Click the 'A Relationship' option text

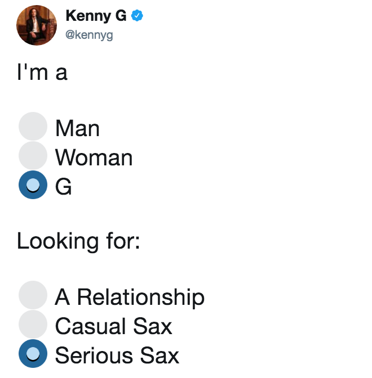pyautogui.click(x=130, y=298)
